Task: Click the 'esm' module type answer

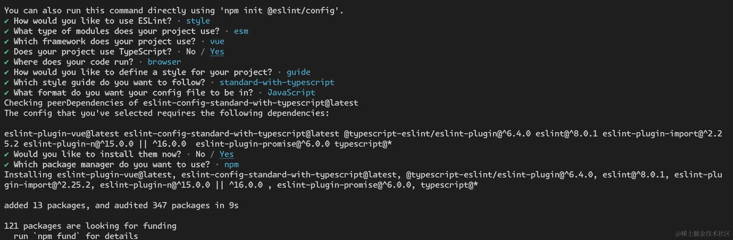Action: click(x=241, y=31)
